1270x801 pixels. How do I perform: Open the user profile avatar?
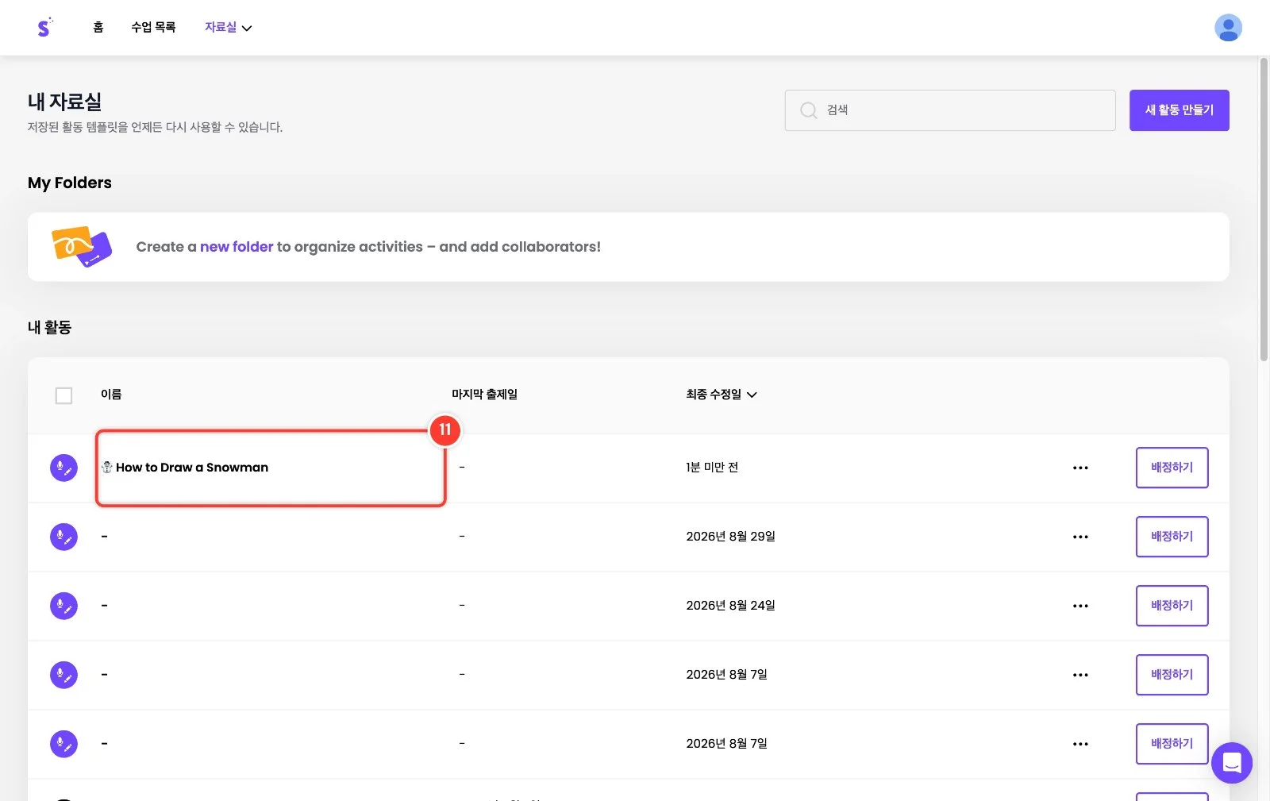tap(1228, 28)
